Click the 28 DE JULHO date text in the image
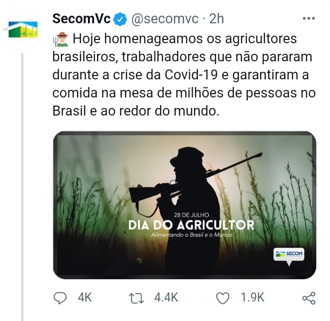 [x=191, y=215]
